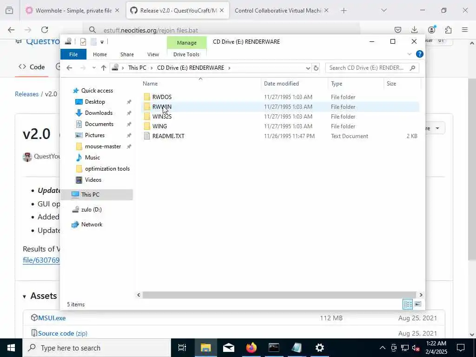Open Customize Quick Access Toolbar dropdown

102,42
